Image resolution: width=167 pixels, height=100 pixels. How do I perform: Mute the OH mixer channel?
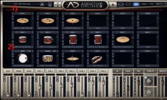(x=114, y=77)
